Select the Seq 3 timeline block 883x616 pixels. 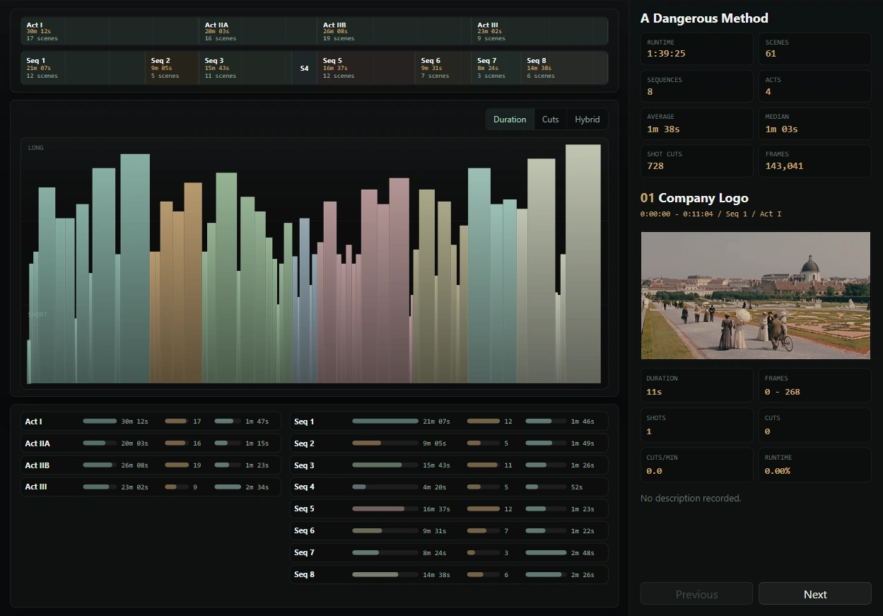click(245, 68)
